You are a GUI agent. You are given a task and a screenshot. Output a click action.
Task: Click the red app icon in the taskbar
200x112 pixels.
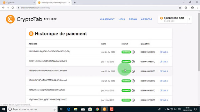[x=112, y=109]
